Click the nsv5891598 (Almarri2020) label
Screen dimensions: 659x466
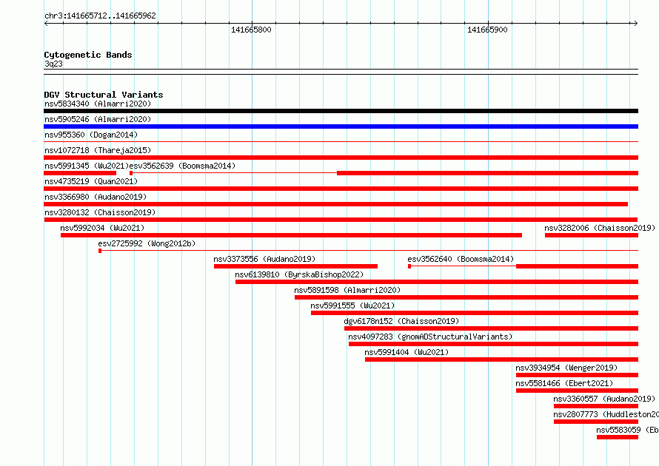pos(347,290)
